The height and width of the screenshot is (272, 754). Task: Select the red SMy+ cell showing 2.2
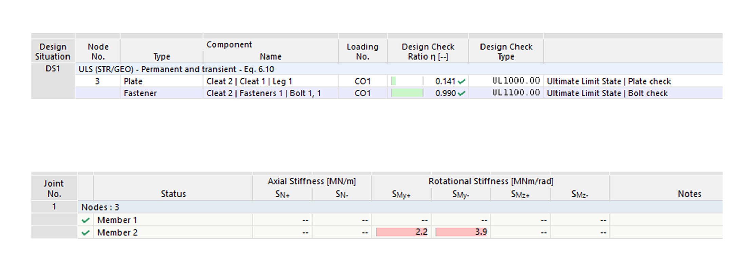pos(401,232)
